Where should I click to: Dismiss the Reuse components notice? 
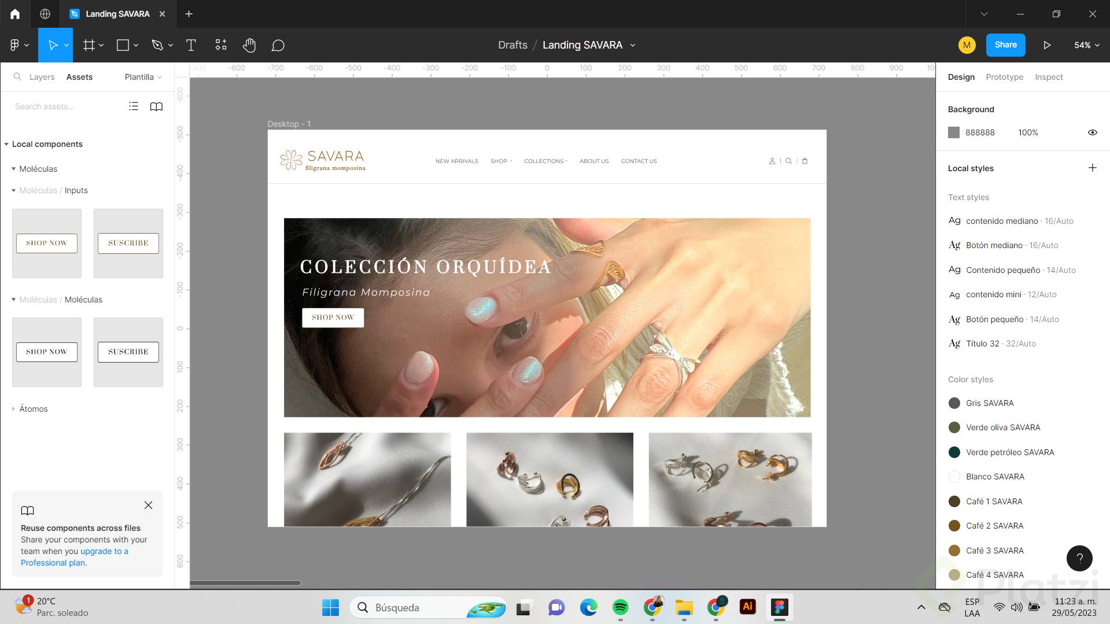[148, 505]
